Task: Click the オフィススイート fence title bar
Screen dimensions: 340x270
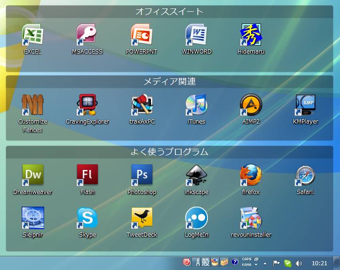Action: 169,12
